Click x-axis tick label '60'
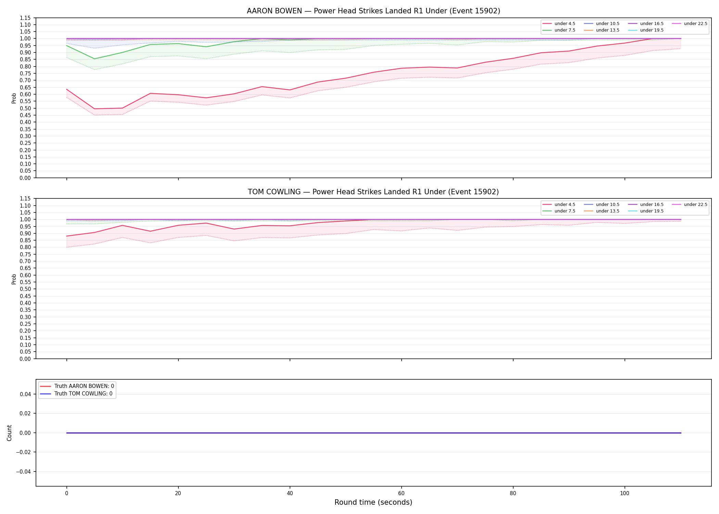719x514 pixels. coord(401,493)
